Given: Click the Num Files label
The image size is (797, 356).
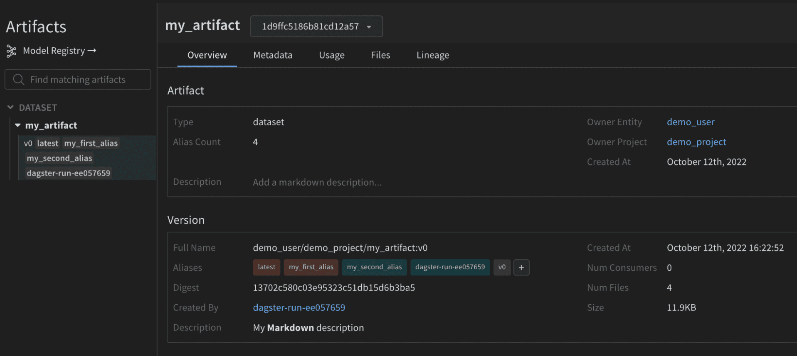Looking at the screenshot, I should 608,288.
